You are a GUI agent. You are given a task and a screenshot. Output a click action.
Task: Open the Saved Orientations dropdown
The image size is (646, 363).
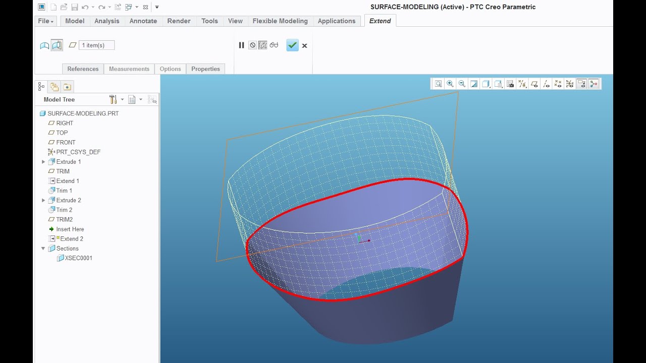pyautogui.click(x=498, y=84)
